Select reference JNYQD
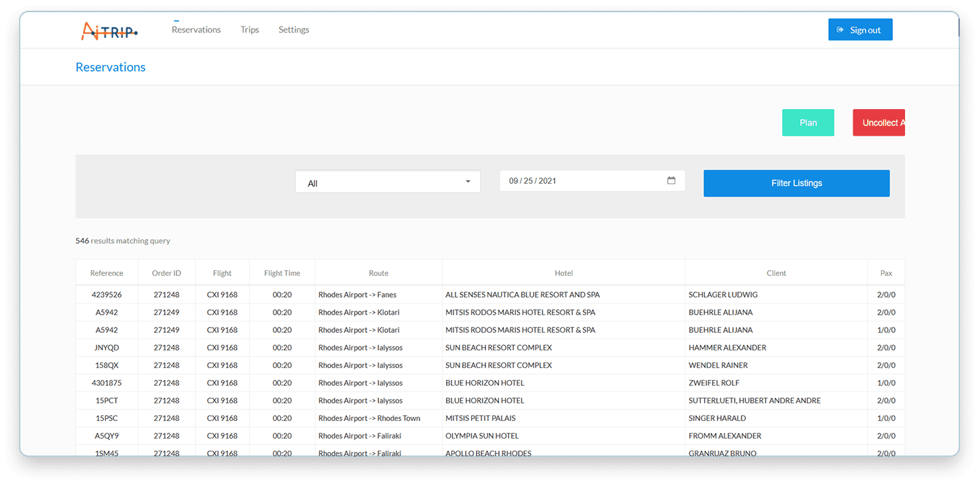Viewport: 979px width, 484px height. click(107, 348)
